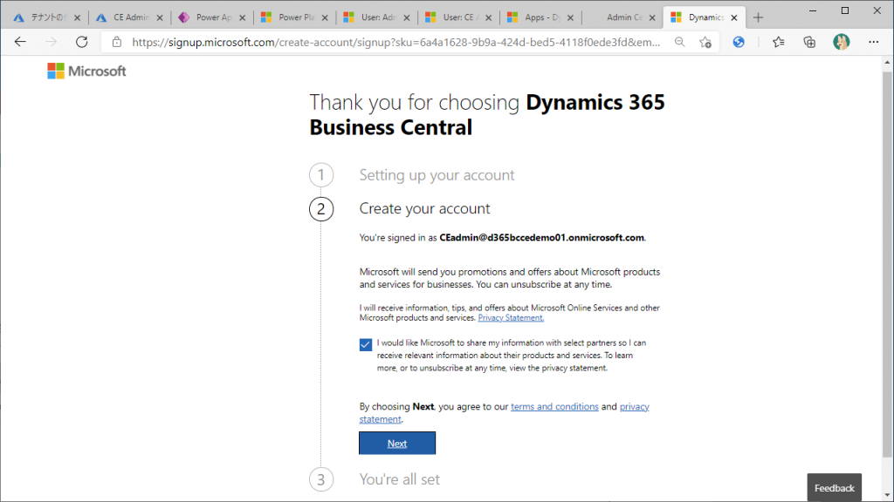Close the CE Admin tab

(x=160, y=17)
